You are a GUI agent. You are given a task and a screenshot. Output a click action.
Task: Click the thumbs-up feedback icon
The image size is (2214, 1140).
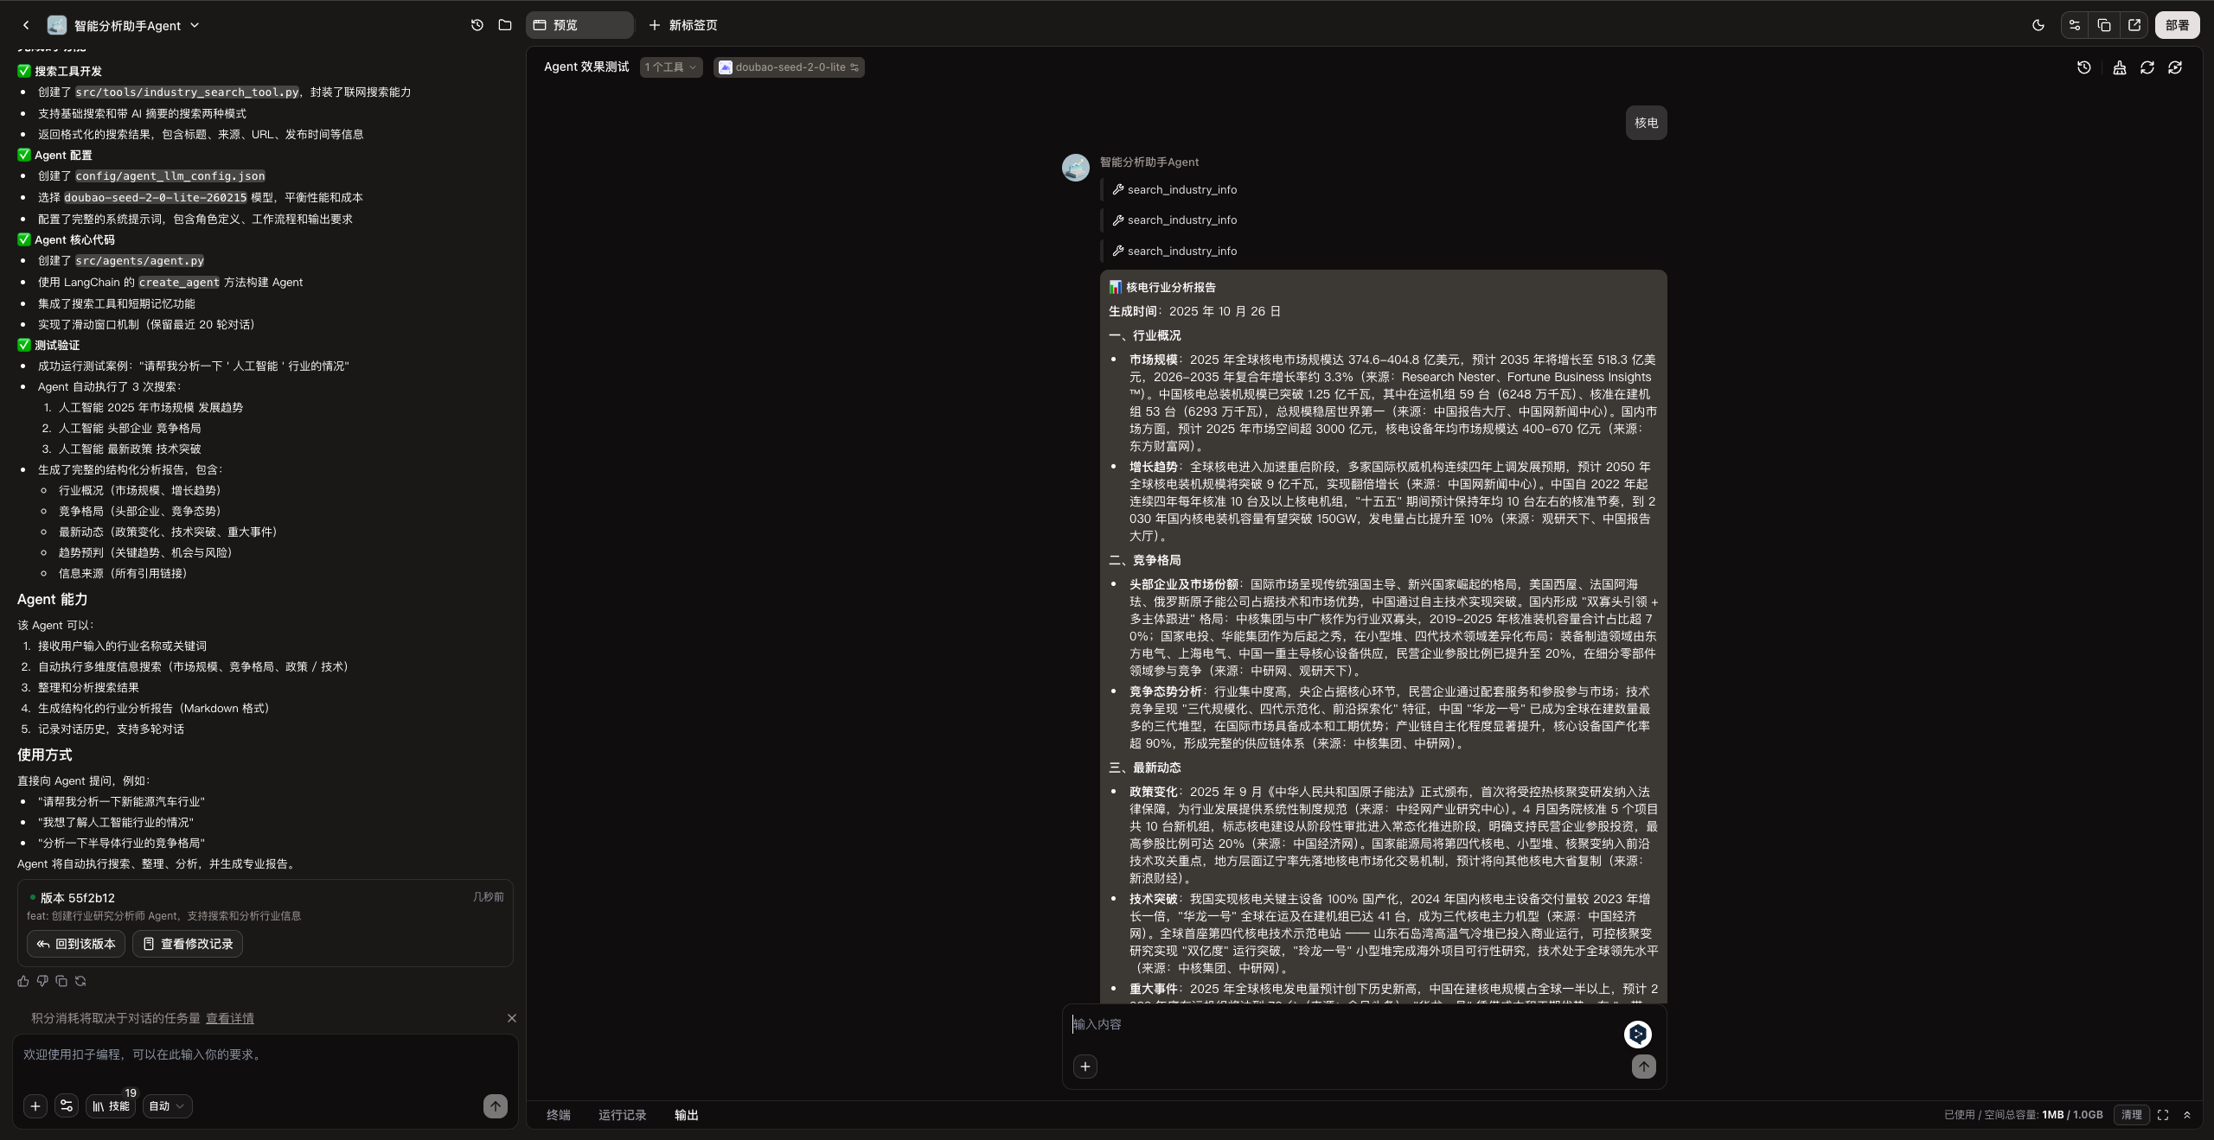pyautogui.click(x=23, y=981)
